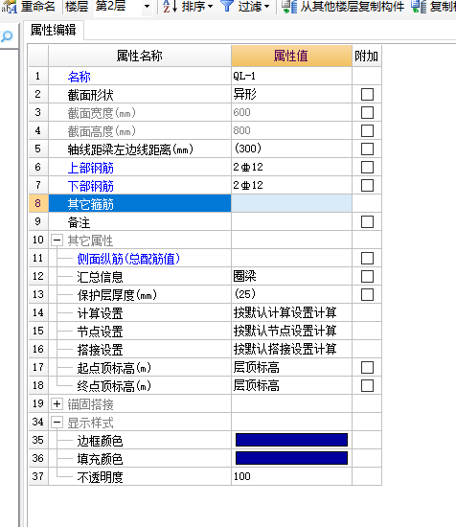
Task: Toggle 轴线距梁左边线距离 checkbox
Action: point(367,149)
